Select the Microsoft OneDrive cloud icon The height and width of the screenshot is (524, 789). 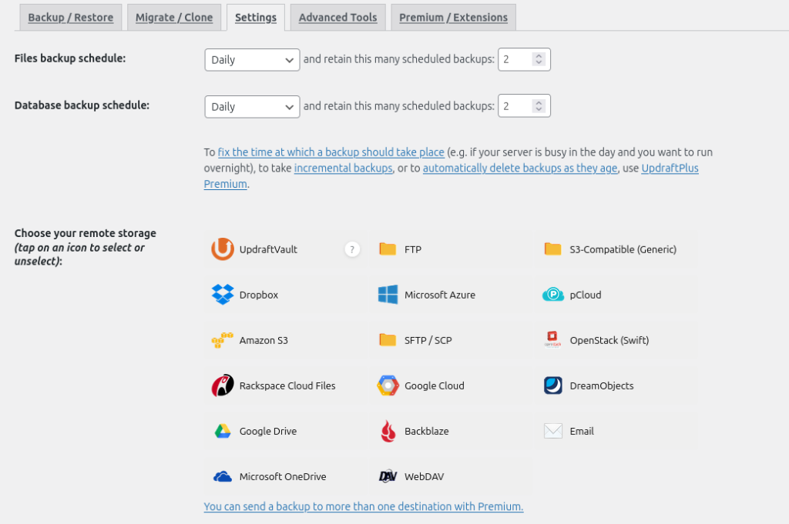click(x=223, y=476)
